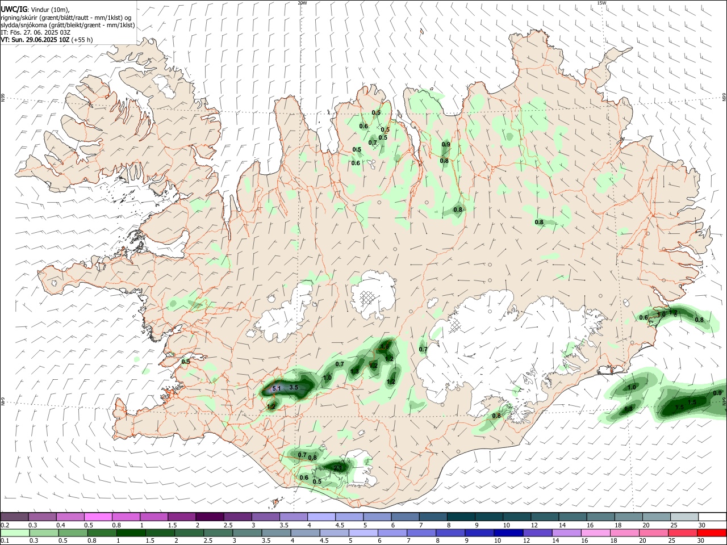Click the dark teal 8 mm swatch in the snow legend
Viewport: 727px width, 545px height.
461,517
